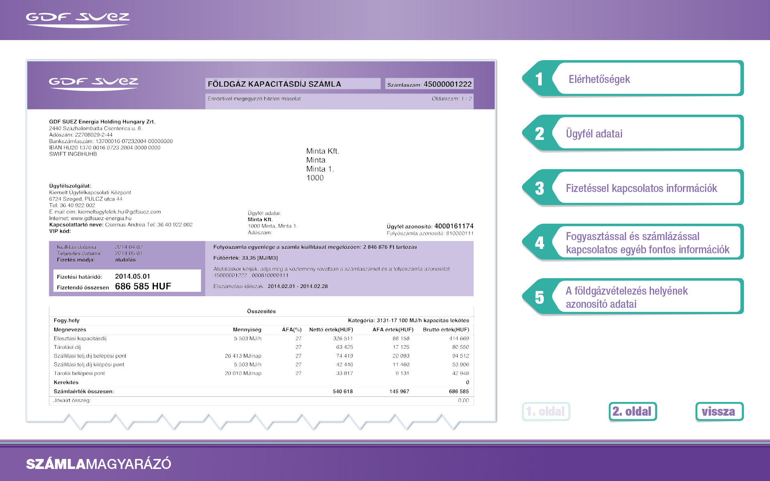Screen dimensions: 770x481
Task: Click the Internet www.gdfsuez-energia.hu line
Action: [90, 218]
